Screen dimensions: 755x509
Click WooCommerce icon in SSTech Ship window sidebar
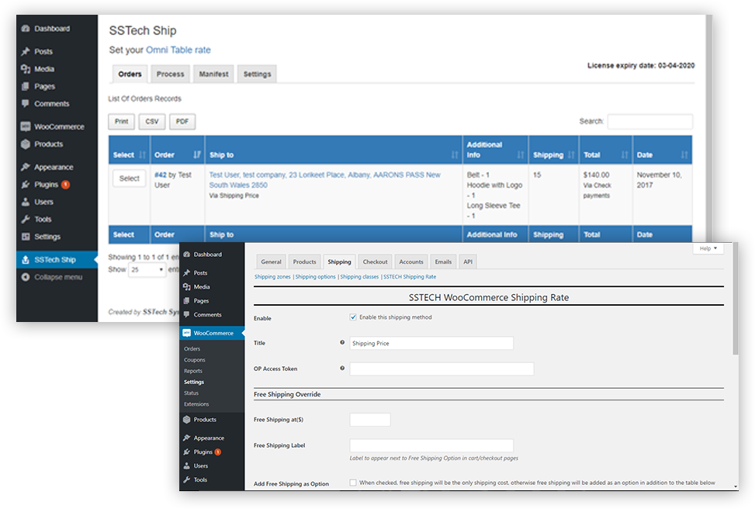26,126
